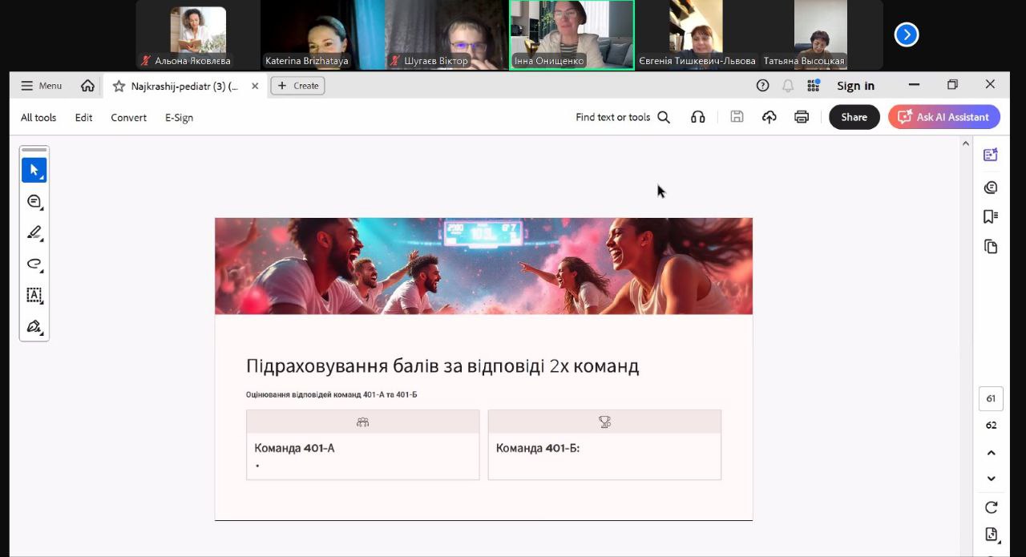The image size is (1026, 557).
Task: Show next video participants with arrow
Action: (x=906, y=34)
